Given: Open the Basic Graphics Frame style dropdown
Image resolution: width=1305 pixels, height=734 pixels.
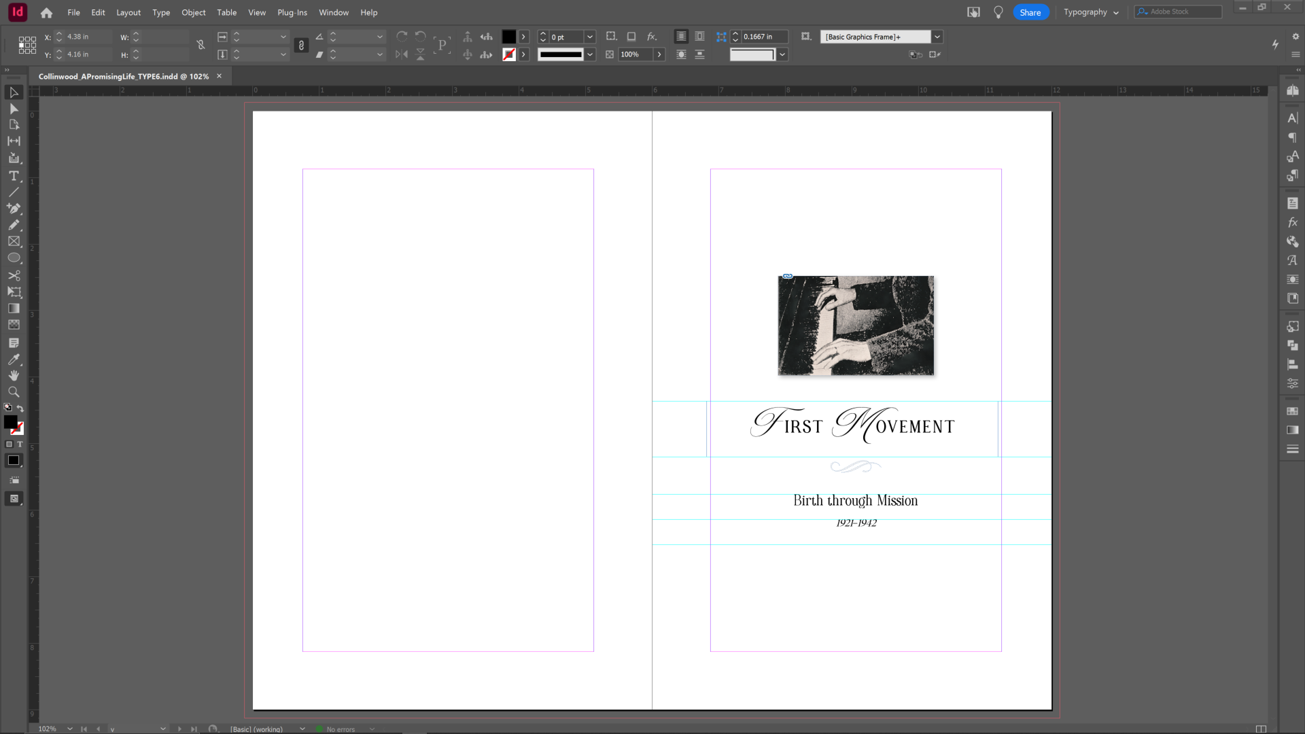Looking at the screenshot, I should pos(937,37).
